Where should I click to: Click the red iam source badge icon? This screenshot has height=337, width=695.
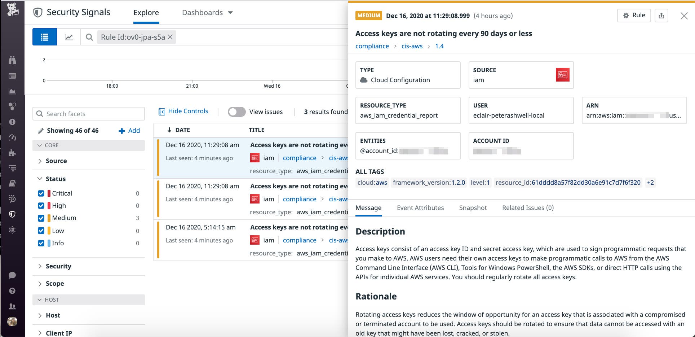tap(563, 75)
